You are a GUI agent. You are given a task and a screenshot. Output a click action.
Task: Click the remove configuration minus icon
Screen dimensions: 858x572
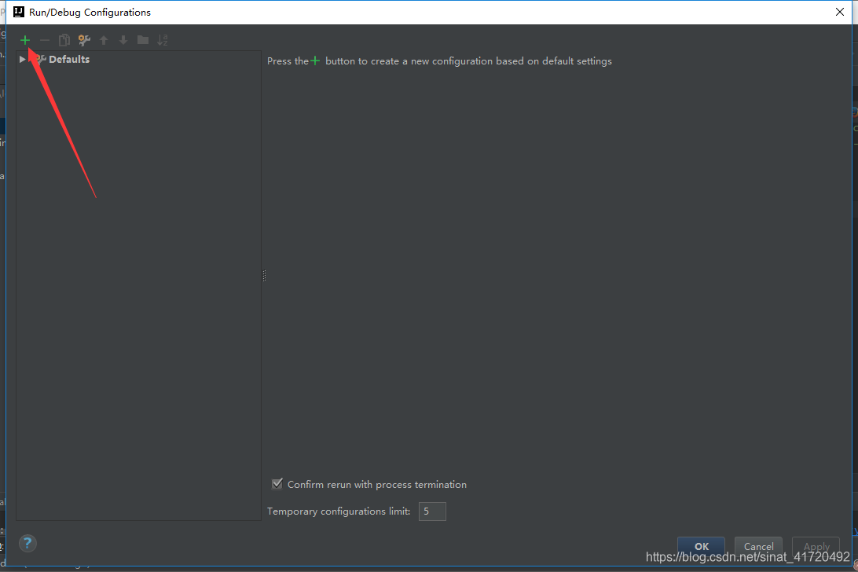click(x=45, y=40)
